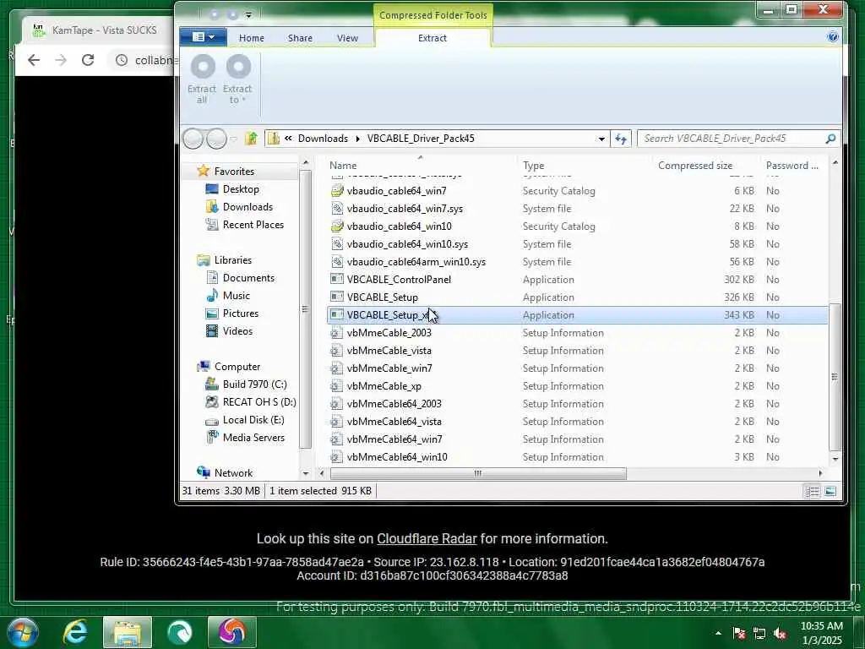Viewport: 865px width, 649px height.
Task: Sort by the Password column header
Action: 792,166
